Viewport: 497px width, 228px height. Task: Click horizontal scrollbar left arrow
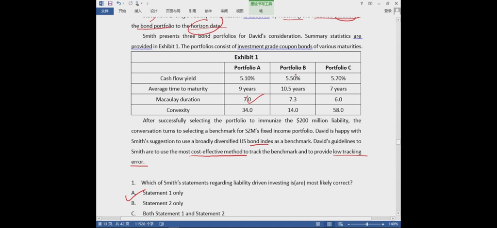pos(99,218)
